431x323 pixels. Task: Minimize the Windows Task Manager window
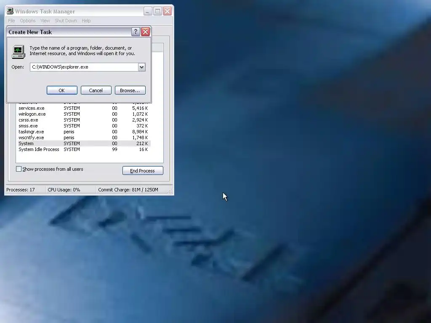pyautogui.click(x=148, y=11)
